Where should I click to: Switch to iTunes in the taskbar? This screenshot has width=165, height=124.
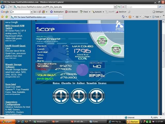[95, 121]
